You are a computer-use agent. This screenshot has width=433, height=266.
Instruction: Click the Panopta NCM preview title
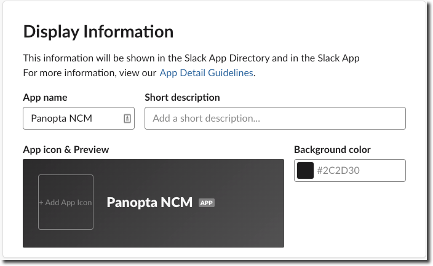(x=149, y=202)
